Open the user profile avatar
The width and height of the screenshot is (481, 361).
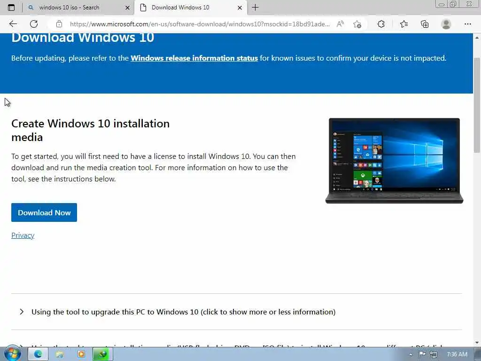(446, 24)
